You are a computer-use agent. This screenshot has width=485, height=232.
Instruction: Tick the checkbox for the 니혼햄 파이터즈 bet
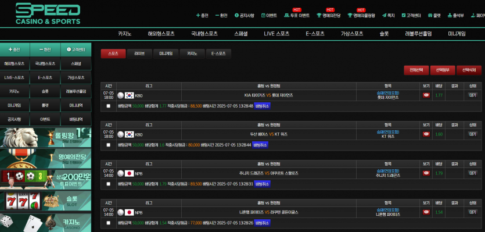[108, 223]
